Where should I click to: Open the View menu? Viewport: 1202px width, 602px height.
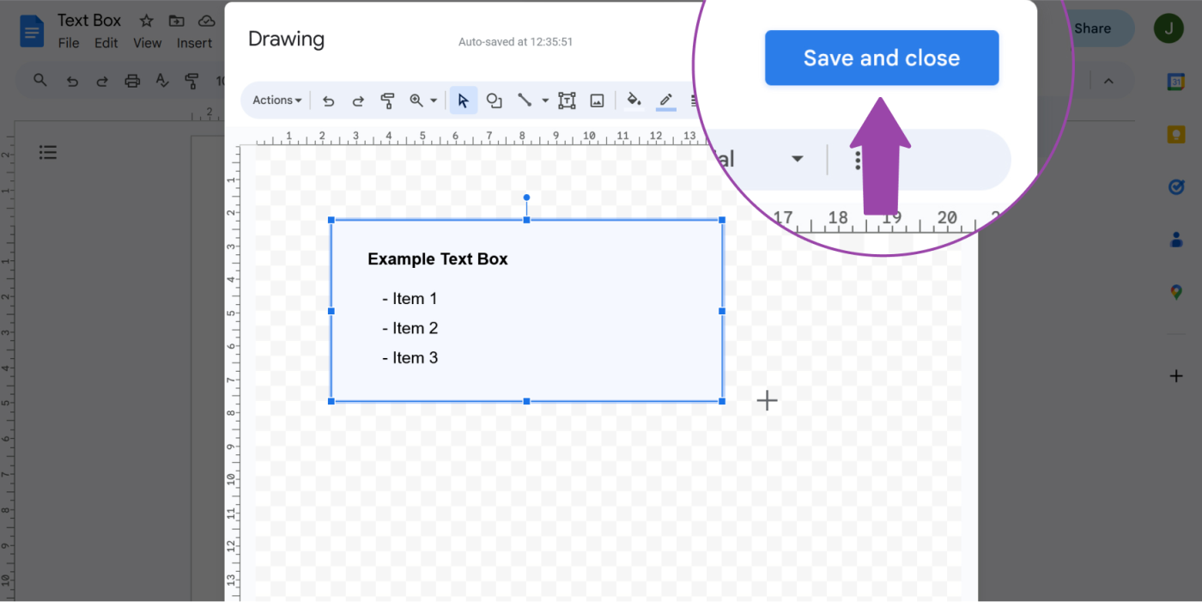click(147, 43)
